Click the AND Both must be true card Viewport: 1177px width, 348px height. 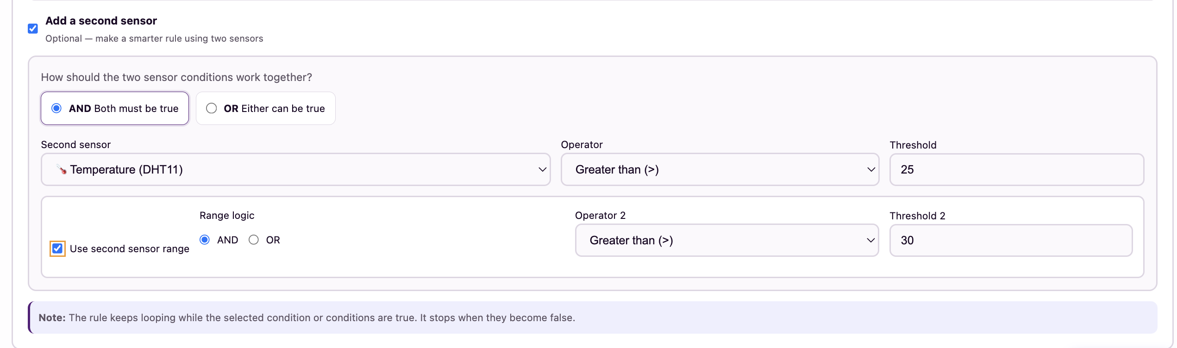(115, 108)
